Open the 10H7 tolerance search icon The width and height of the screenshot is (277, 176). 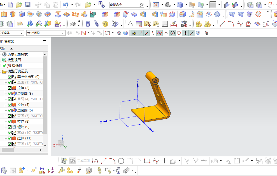(184, 24)
